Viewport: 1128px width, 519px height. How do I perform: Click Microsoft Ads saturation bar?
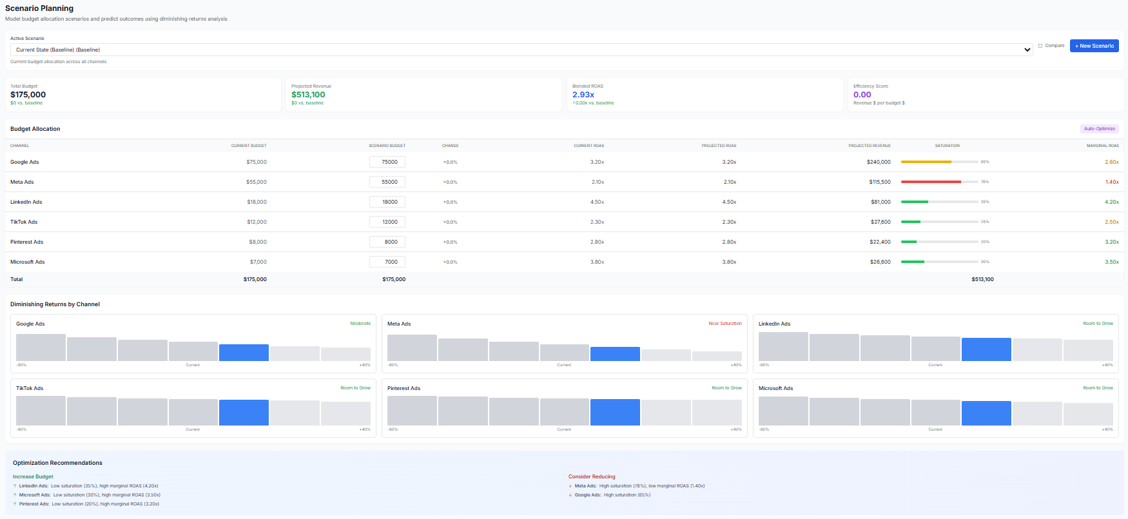pos(940,262)
